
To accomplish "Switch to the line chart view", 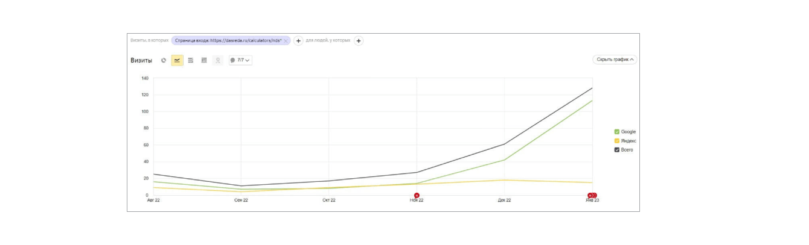I will [177, 60].
